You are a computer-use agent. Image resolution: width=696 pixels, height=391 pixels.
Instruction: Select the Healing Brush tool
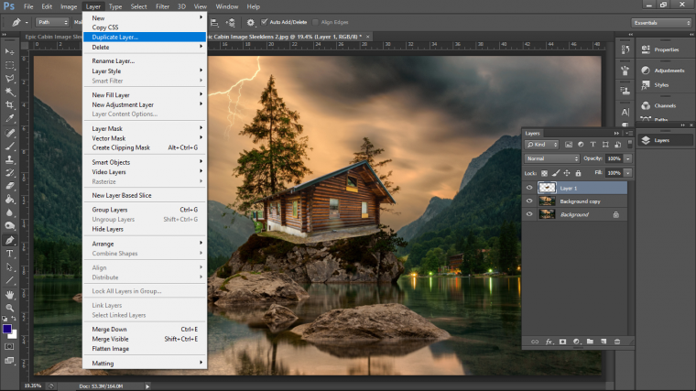click(x=9, y=133)
